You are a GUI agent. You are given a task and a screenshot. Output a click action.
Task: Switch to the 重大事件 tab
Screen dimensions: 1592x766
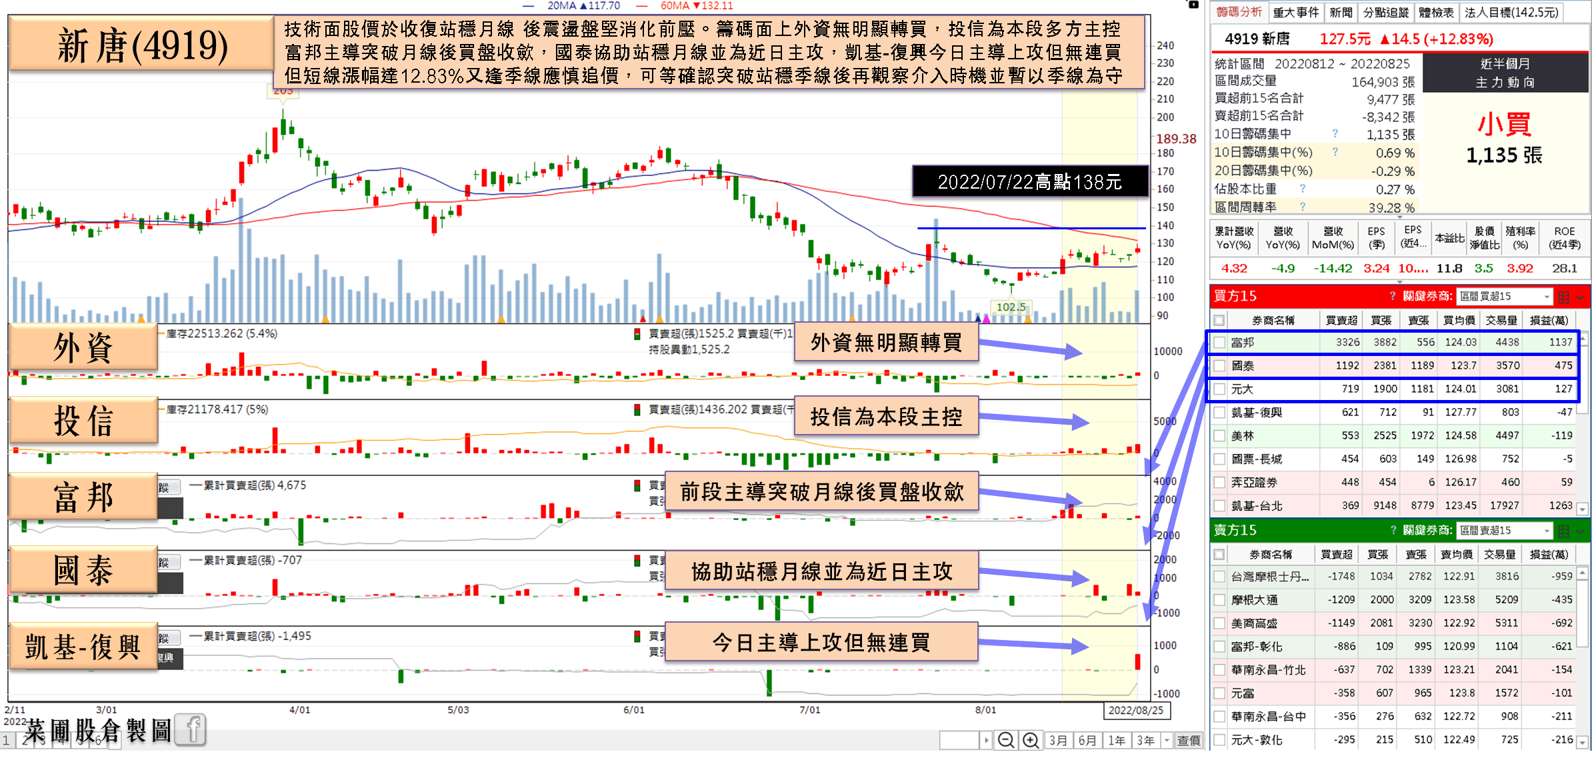[x=1295, y=12]
